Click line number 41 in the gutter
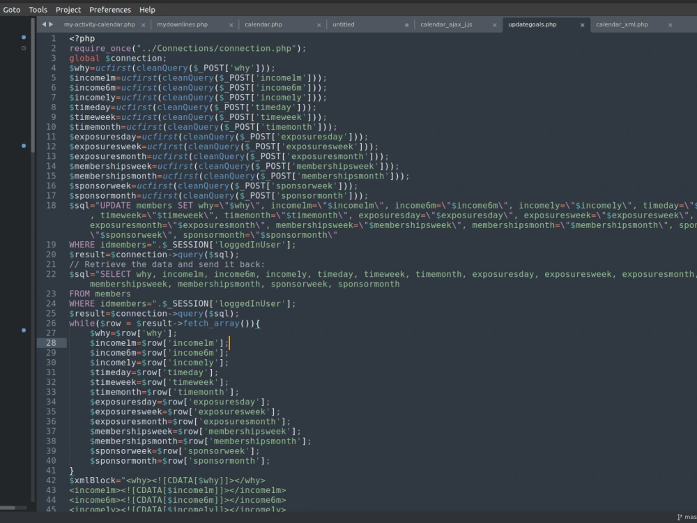The width and height of the screenshot is (697, 523). coord(51,471)
